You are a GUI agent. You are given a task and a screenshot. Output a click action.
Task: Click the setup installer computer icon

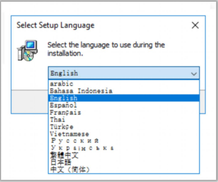click(27, 50)
